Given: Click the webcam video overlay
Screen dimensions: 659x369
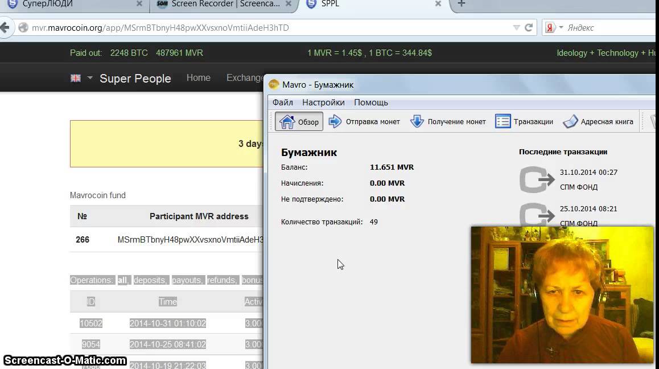Looking at the screenshot, I should pos(562,294).
